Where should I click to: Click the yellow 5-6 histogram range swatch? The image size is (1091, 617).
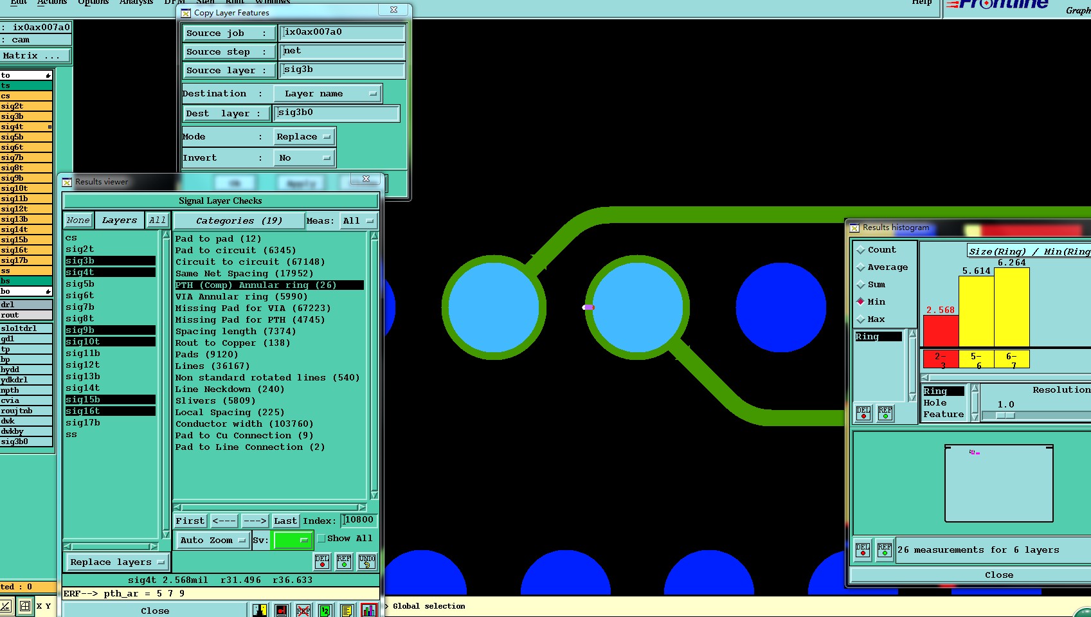(976, 359)
